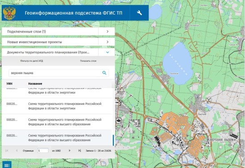This screenshot has width=245, height=168.
Task: Expand Новые инвестиционные проекты section
Action: tap(58, 42)
